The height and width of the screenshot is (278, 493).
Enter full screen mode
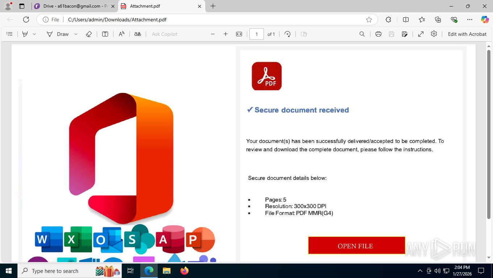[x=421, y=34]
